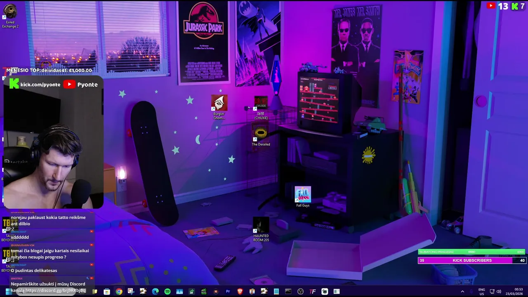
Task: Open the Notepad taskbar icon
Action: pyautogui.click(x=276, y=291)
